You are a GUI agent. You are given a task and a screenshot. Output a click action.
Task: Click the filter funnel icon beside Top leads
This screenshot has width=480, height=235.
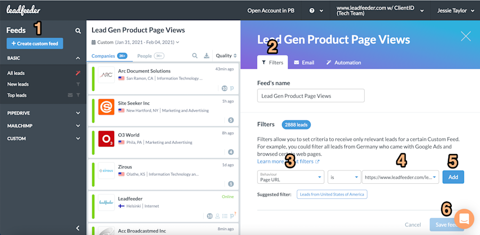78,95
